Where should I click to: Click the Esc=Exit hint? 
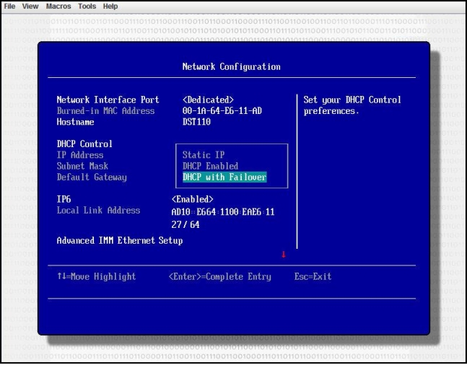click(x=313, y=277)
